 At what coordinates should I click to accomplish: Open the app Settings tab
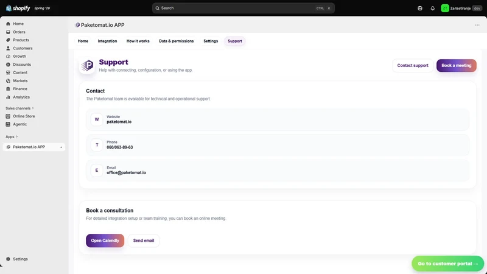[x=211, y=41]
